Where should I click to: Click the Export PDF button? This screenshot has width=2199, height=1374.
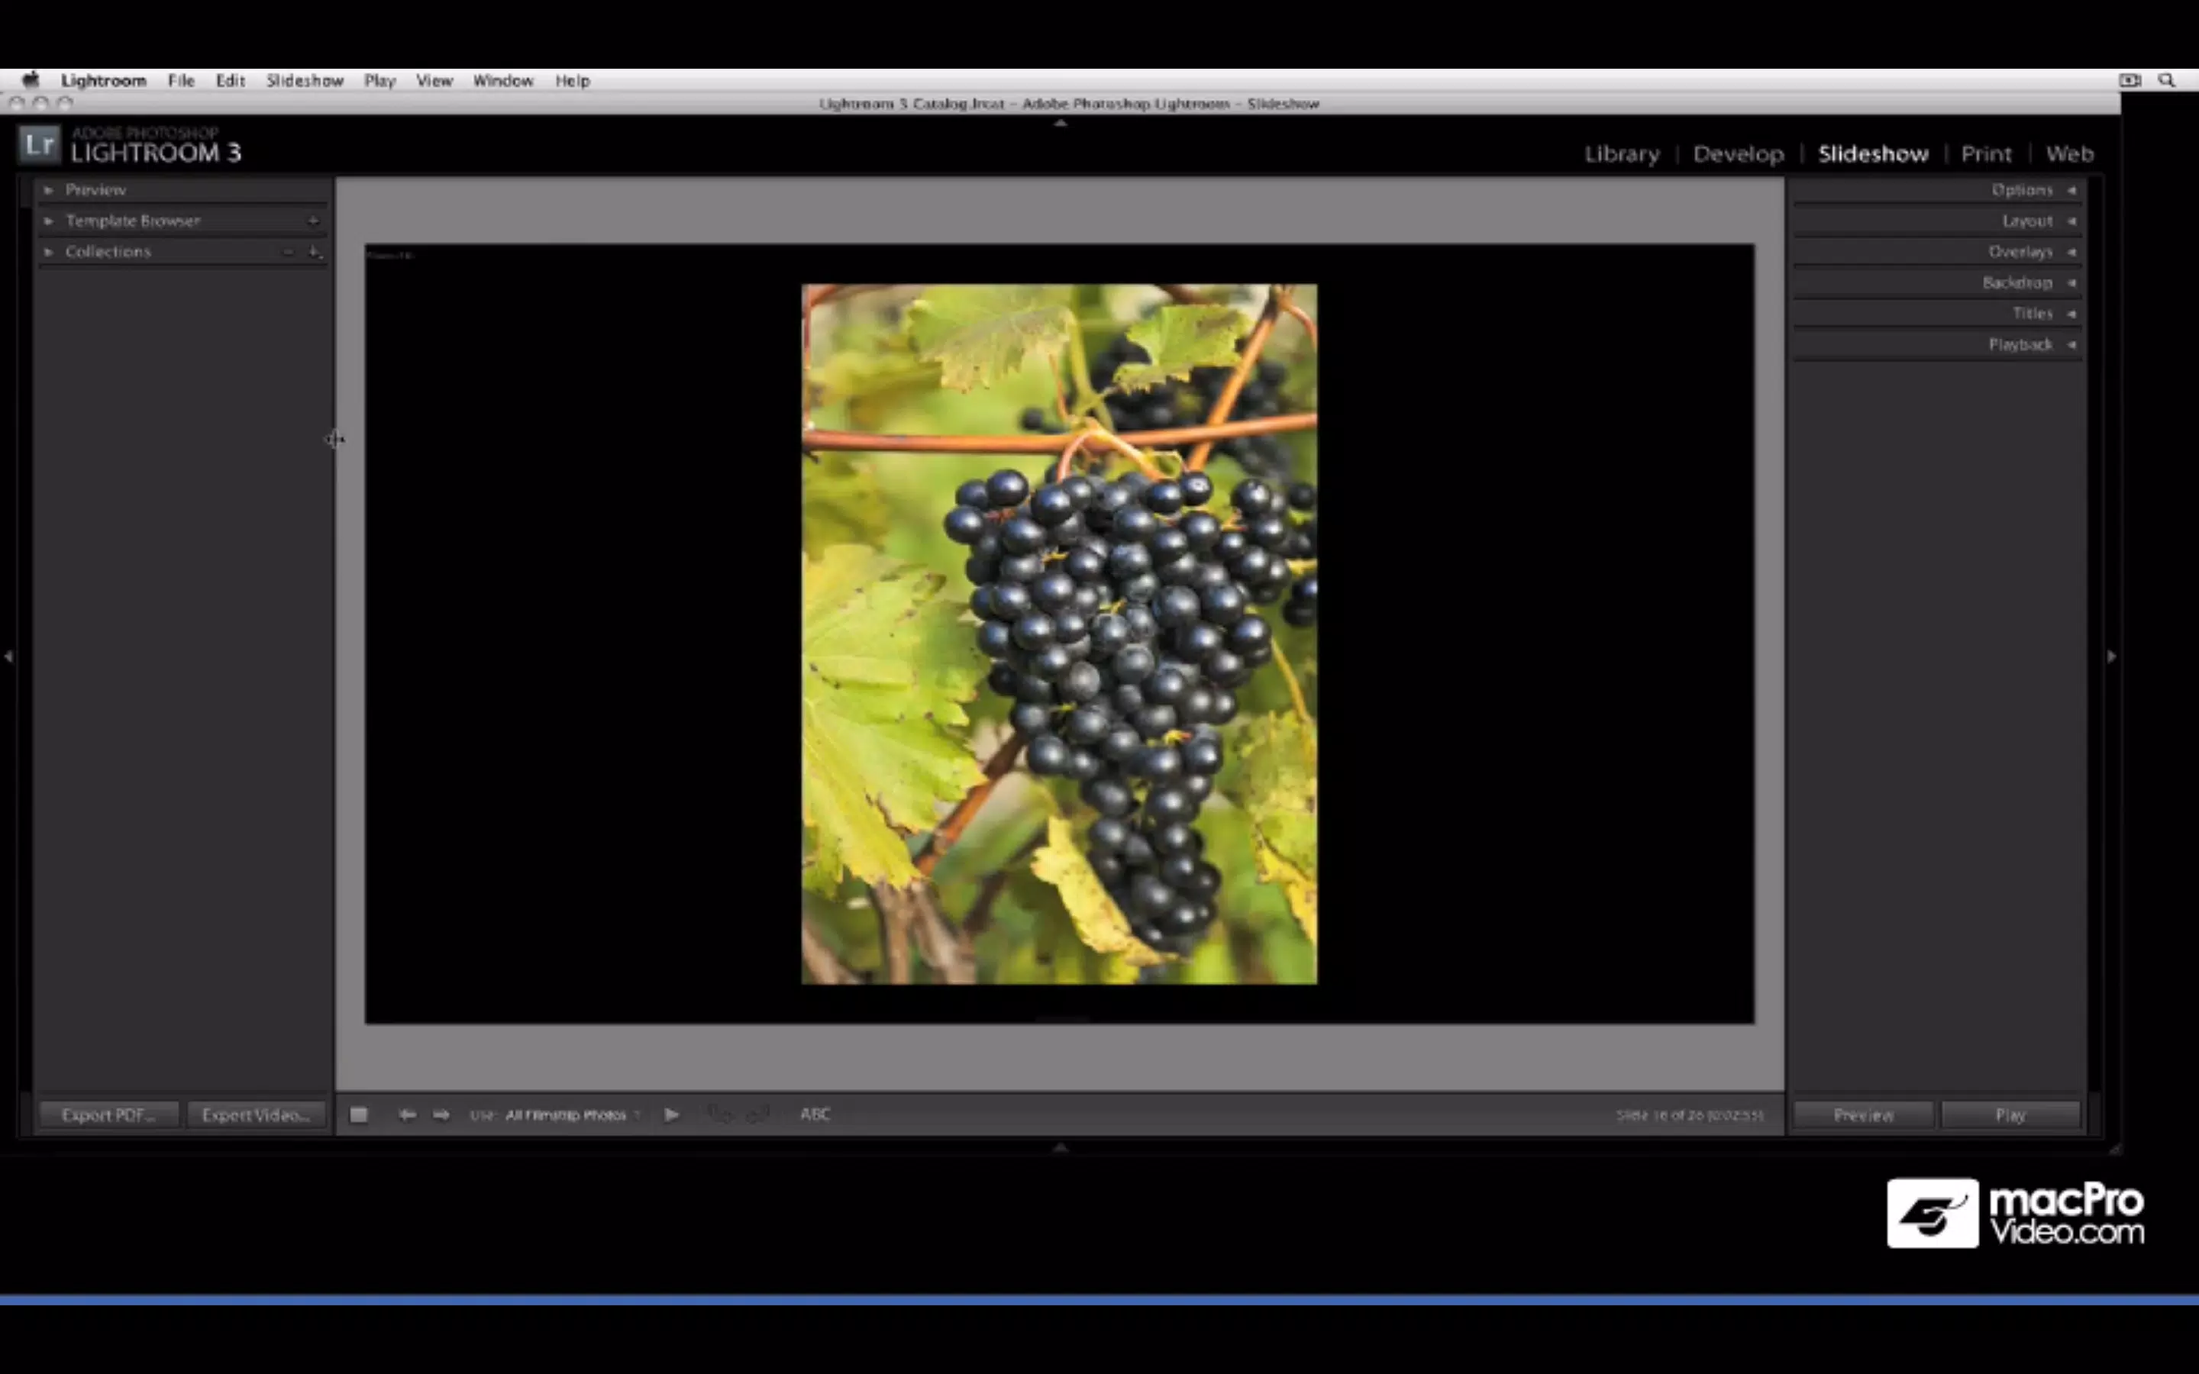(108, 1115)
